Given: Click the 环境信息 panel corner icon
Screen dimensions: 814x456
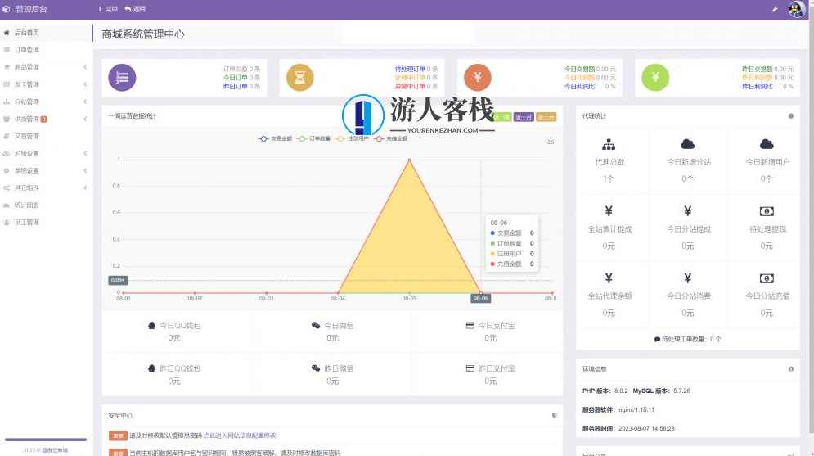Looking at the screenshot, I should point(790,369).
